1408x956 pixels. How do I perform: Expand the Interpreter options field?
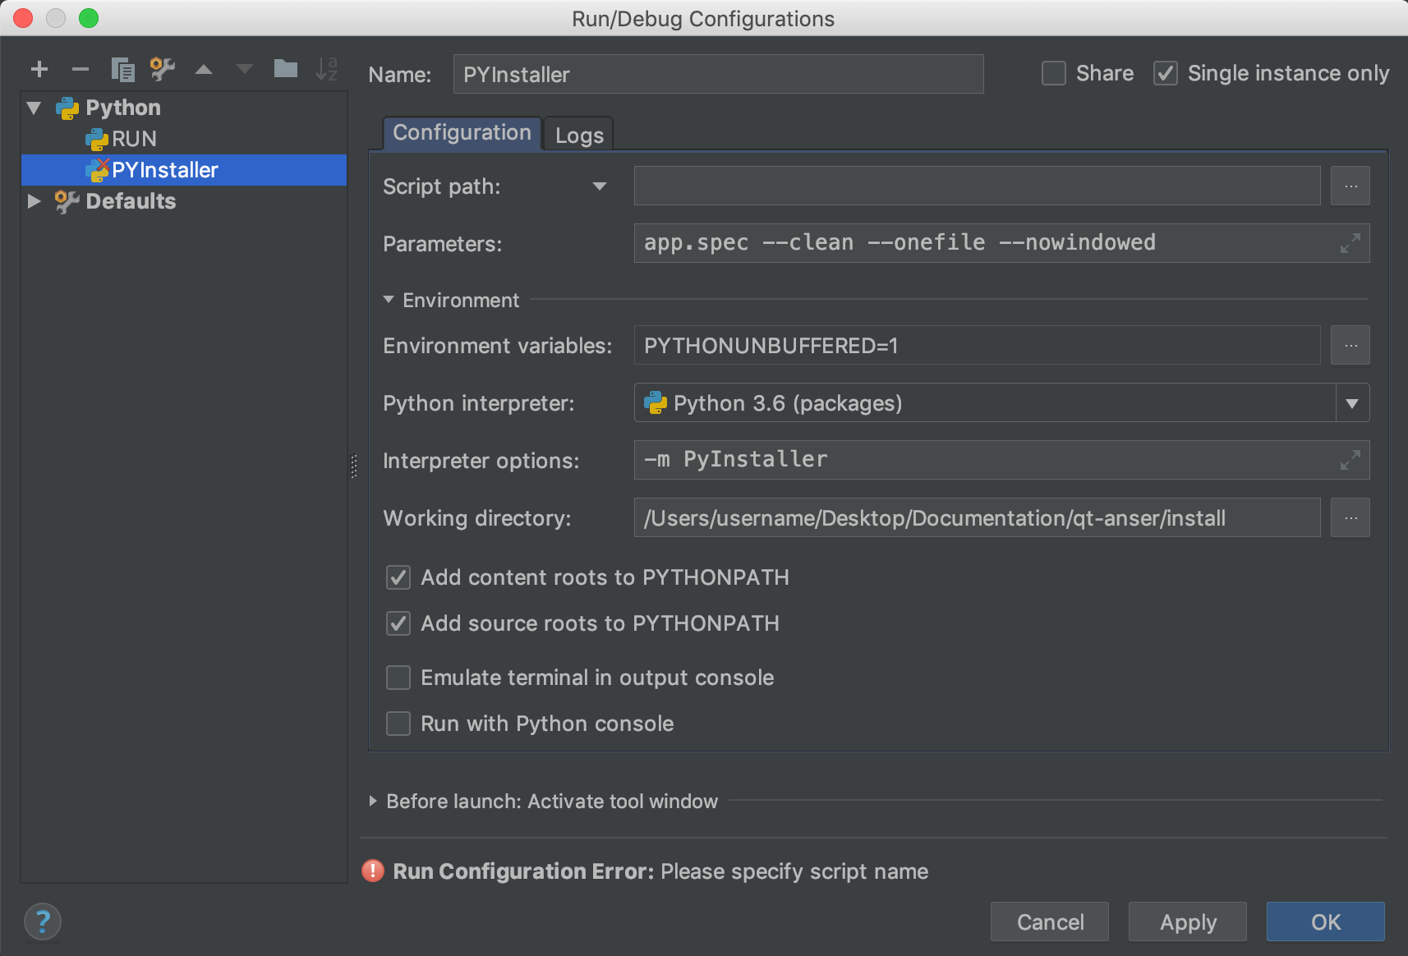click(x=1350, y=460)
